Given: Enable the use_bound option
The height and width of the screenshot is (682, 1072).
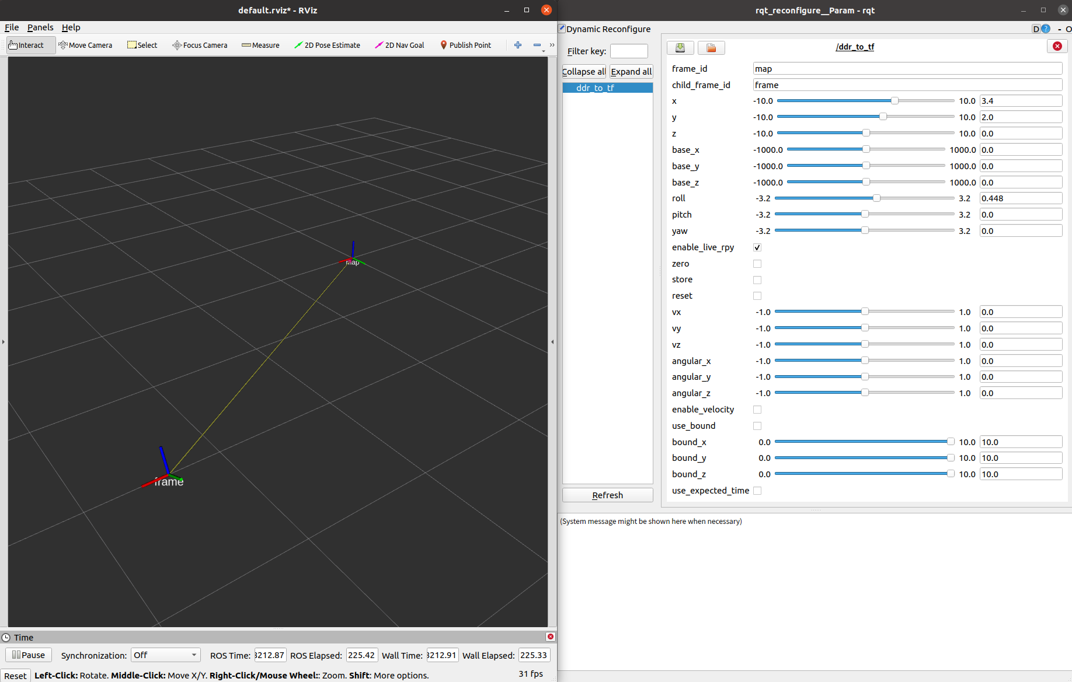Looking at the screenshot, I should (757, 426).
